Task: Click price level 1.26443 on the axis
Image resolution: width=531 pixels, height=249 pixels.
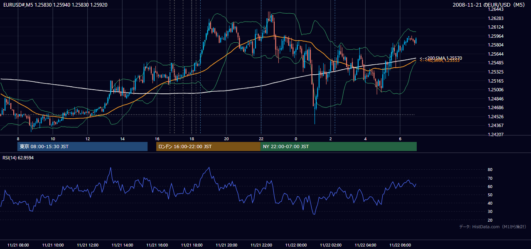Action: point(495,9)
